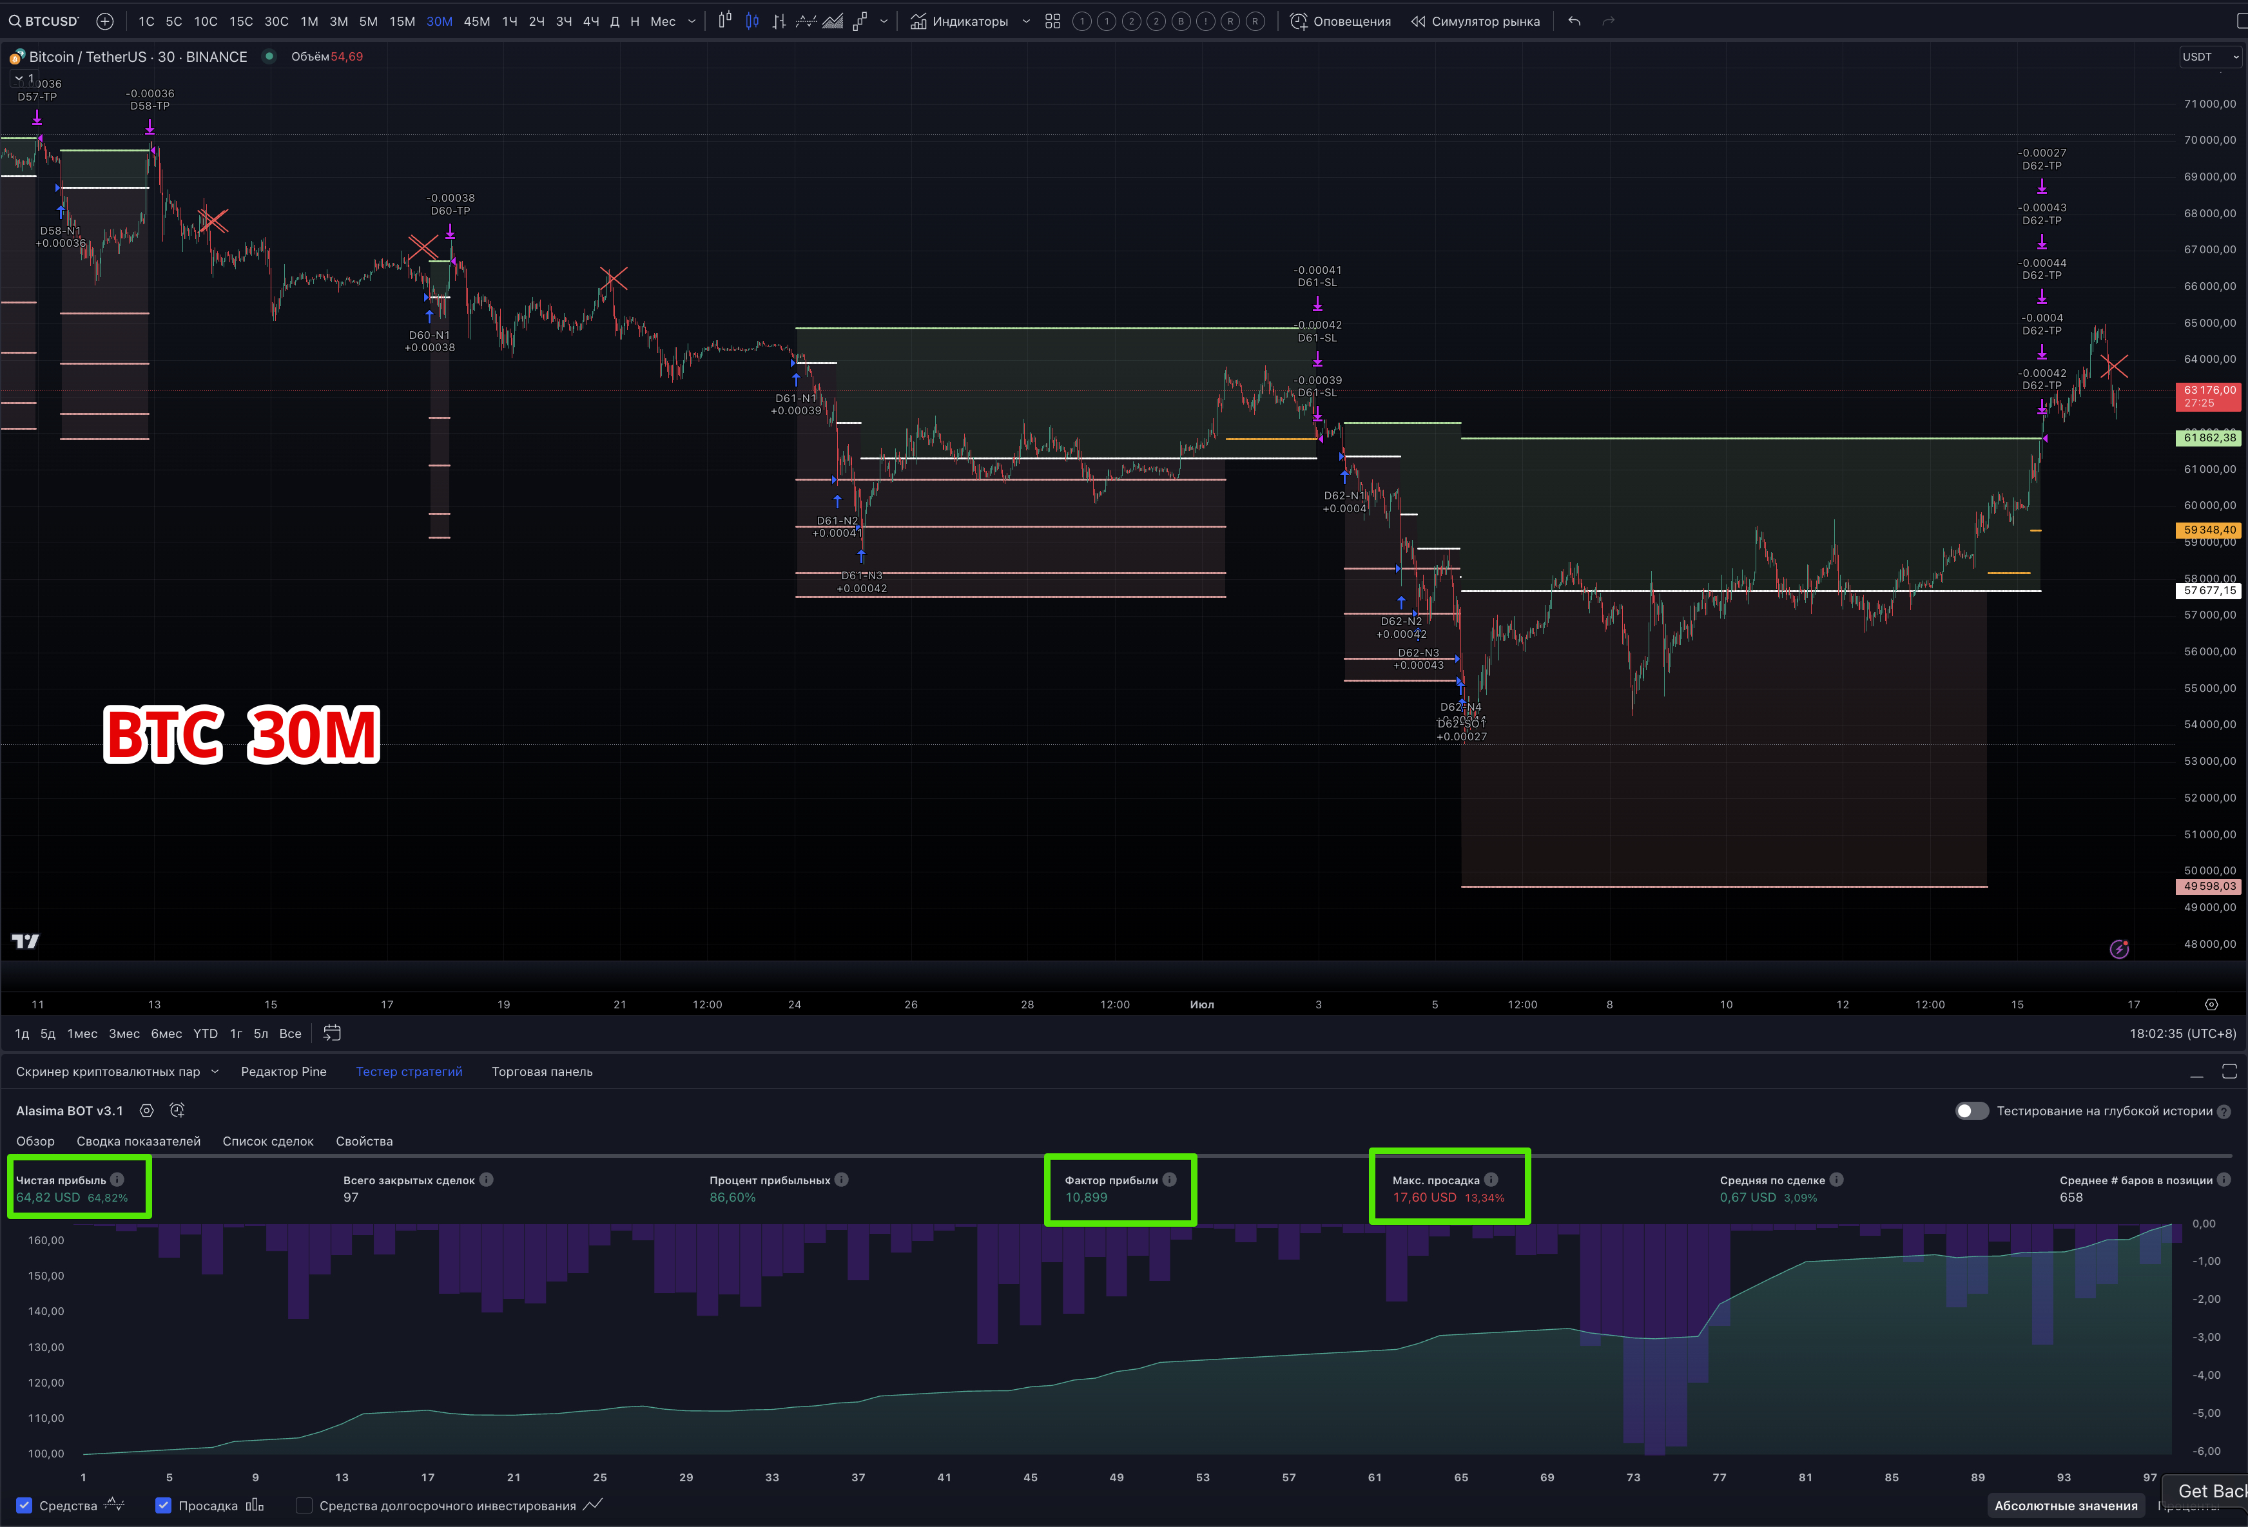This screenshot has width=2248, height=1527.
Task: Expand the Индикаторы favorites dropdown arrow
Action: pyautogui.click(x=1025, y=21)
